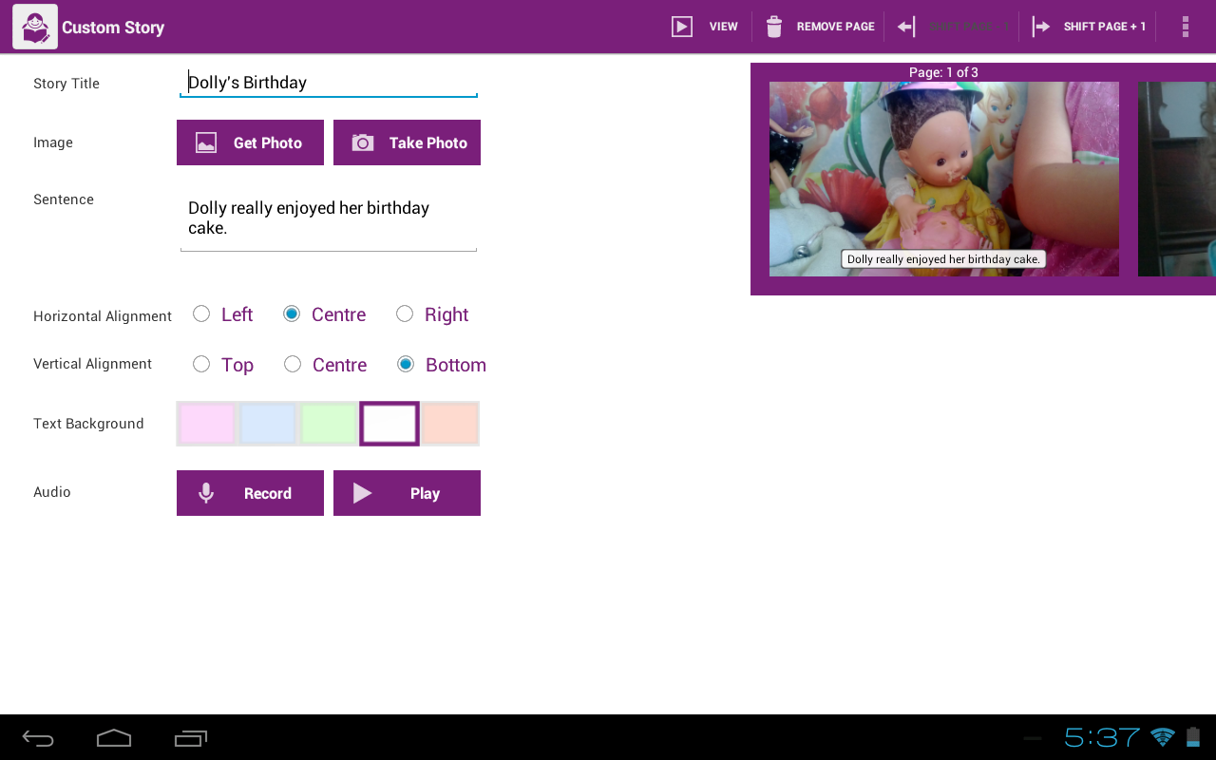The image size is (1216, 760).
Task: Click the SHIFT PAGE + 1 label
Action: point(1105,27)
